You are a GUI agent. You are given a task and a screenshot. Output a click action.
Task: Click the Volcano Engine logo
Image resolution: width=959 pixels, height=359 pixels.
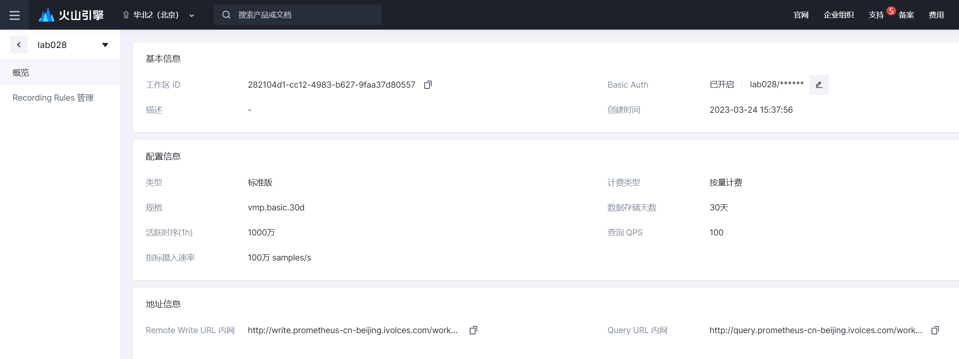pyautogui.click(x=71, y=15)
